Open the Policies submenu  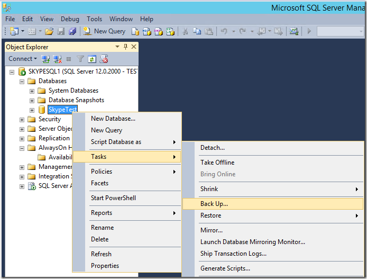coord(127,172)
